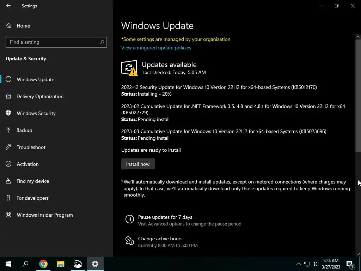Viewport: 361px width, 271px height.
Task: Go back using the Settings back arrow
Action: pos(8,6)
